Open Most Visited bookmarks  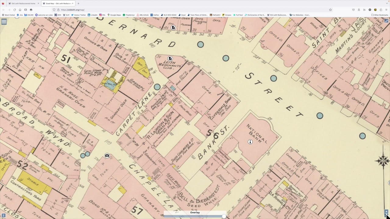click(x=8, y=15)
